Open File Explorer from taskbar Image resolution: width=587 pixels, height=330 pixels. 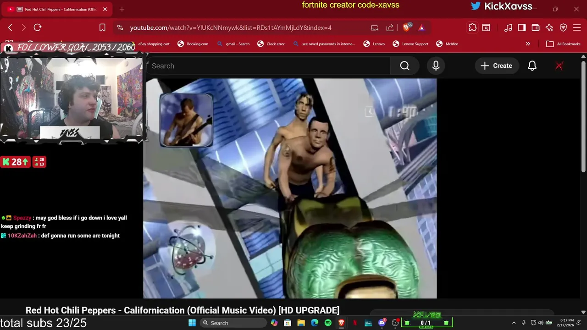pyautogui.click(x=301, y=323)
